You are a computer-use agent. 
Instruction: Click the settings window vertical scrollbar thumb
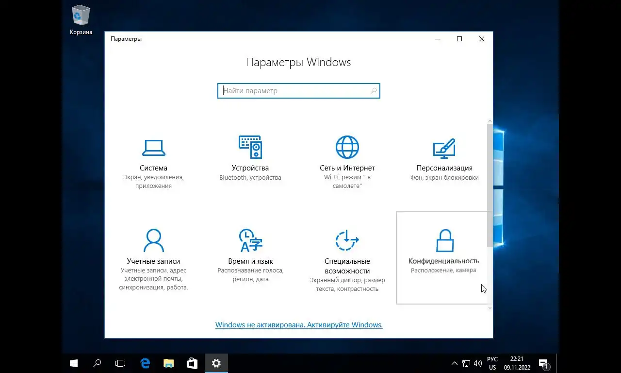[490, 186]
